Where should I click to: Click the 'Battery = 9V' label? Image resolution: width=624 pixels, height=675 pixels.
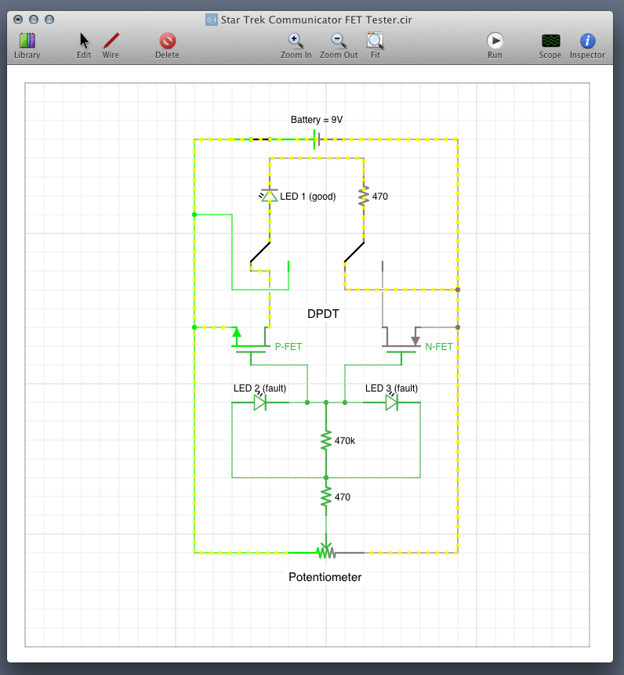click(x=317, y=120)
